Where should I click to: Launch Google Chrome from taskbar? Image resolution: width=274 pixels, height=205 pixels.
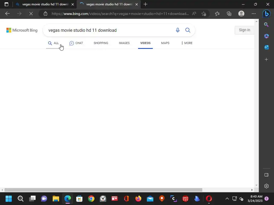pyautogui.click(x=91, y=199)
